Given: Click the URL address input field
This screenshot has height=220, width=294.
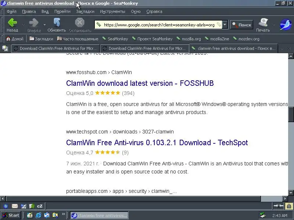Looking at the screenshot, I should tap(159, 25).
